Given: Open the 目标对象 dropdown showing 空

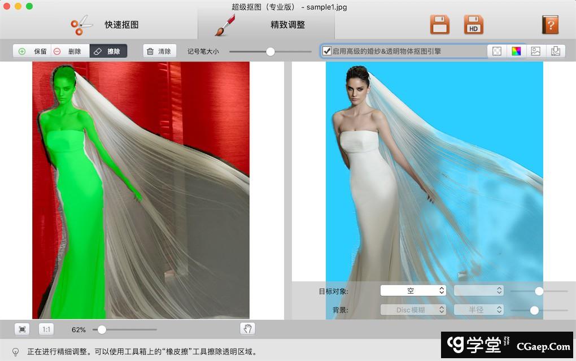Looking at the screenshot, I should coord(413,291).
